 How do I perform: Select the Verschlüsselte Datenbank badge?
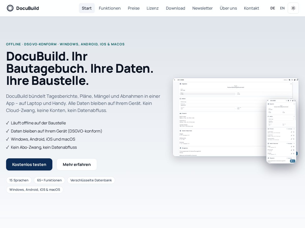tap(91, 180)
